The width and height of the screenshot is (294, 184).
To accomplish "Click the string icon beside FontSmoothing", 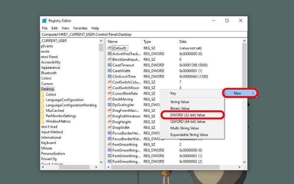I will click(110, 144).
